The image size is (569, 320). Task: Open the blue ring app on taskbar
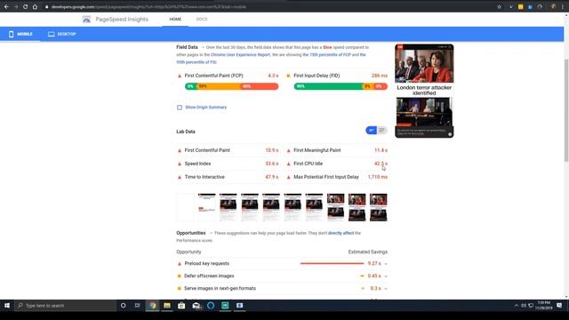click(x=211, y=306)
